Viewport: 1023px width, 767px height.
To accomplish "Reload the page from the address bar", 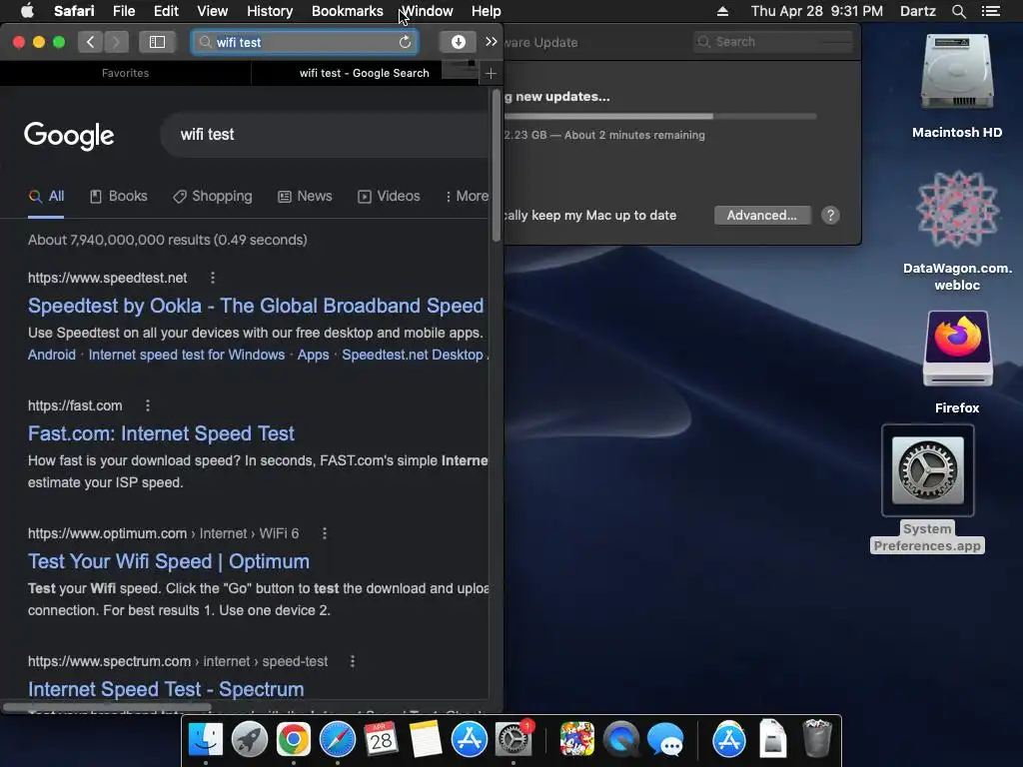I will coord(406,42).
